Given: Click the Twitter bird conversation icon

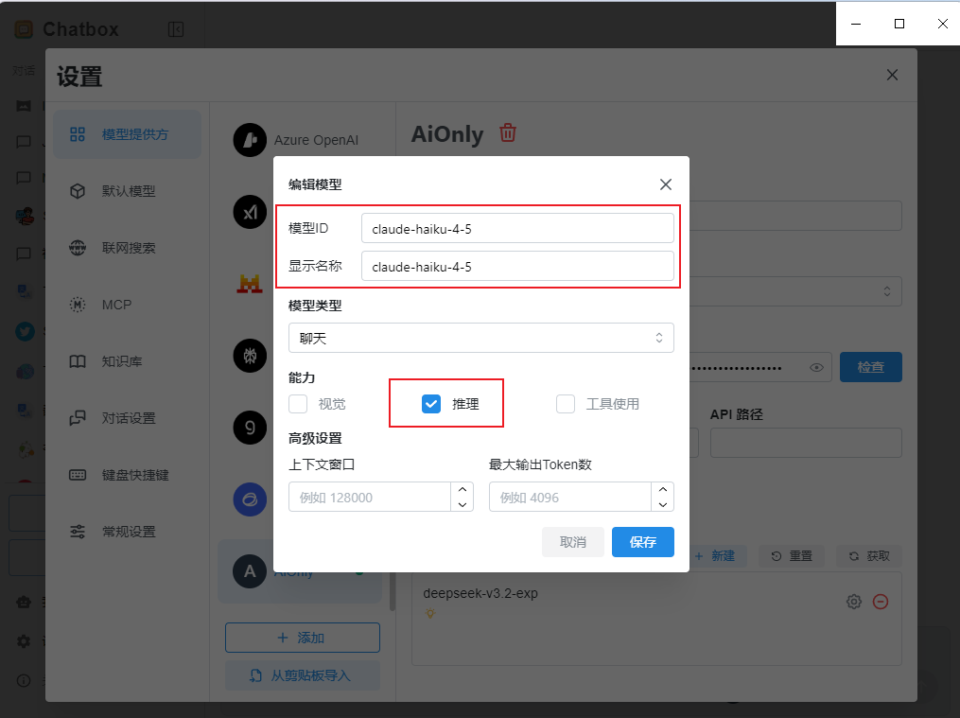Looking at the screenshot, I should (25, 332).
